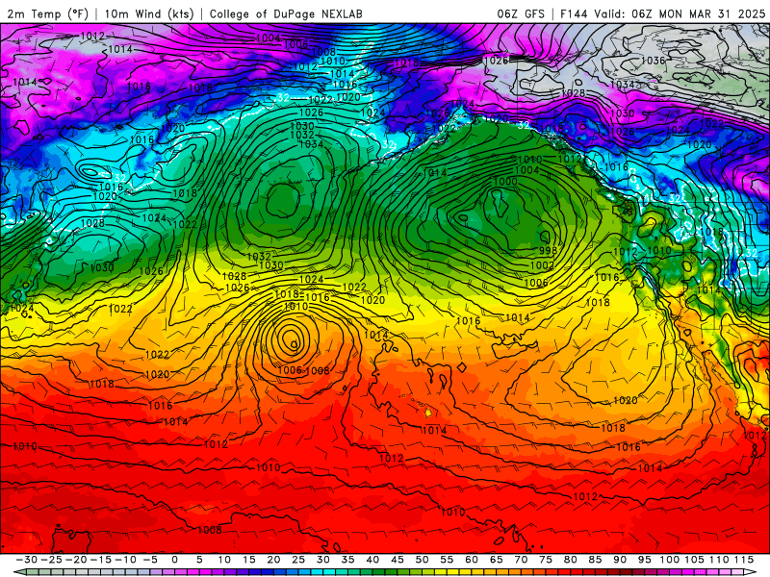
Task: Select "F144 Valid: 06Z MON MAR 31 2025" text
Action: 662,13
